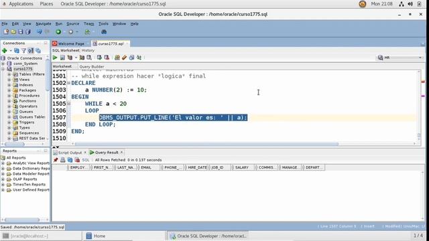This screenshot has width=429, height=241.
Task: Switch to the Home taskbar window
Action: point(124,236)
